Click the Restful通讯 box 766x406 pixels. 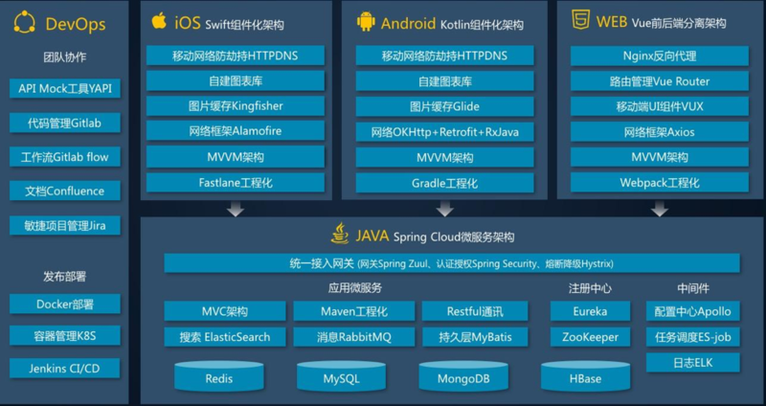(475, 311)
